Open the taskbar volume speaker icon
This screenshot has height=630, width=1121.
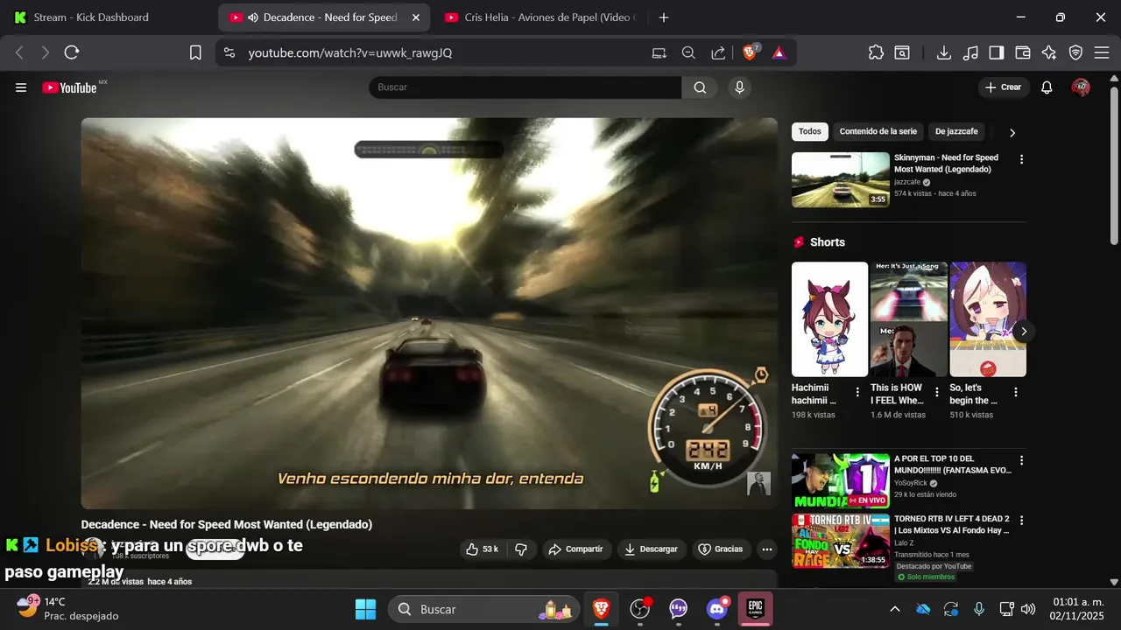(x=1028, y=609)
